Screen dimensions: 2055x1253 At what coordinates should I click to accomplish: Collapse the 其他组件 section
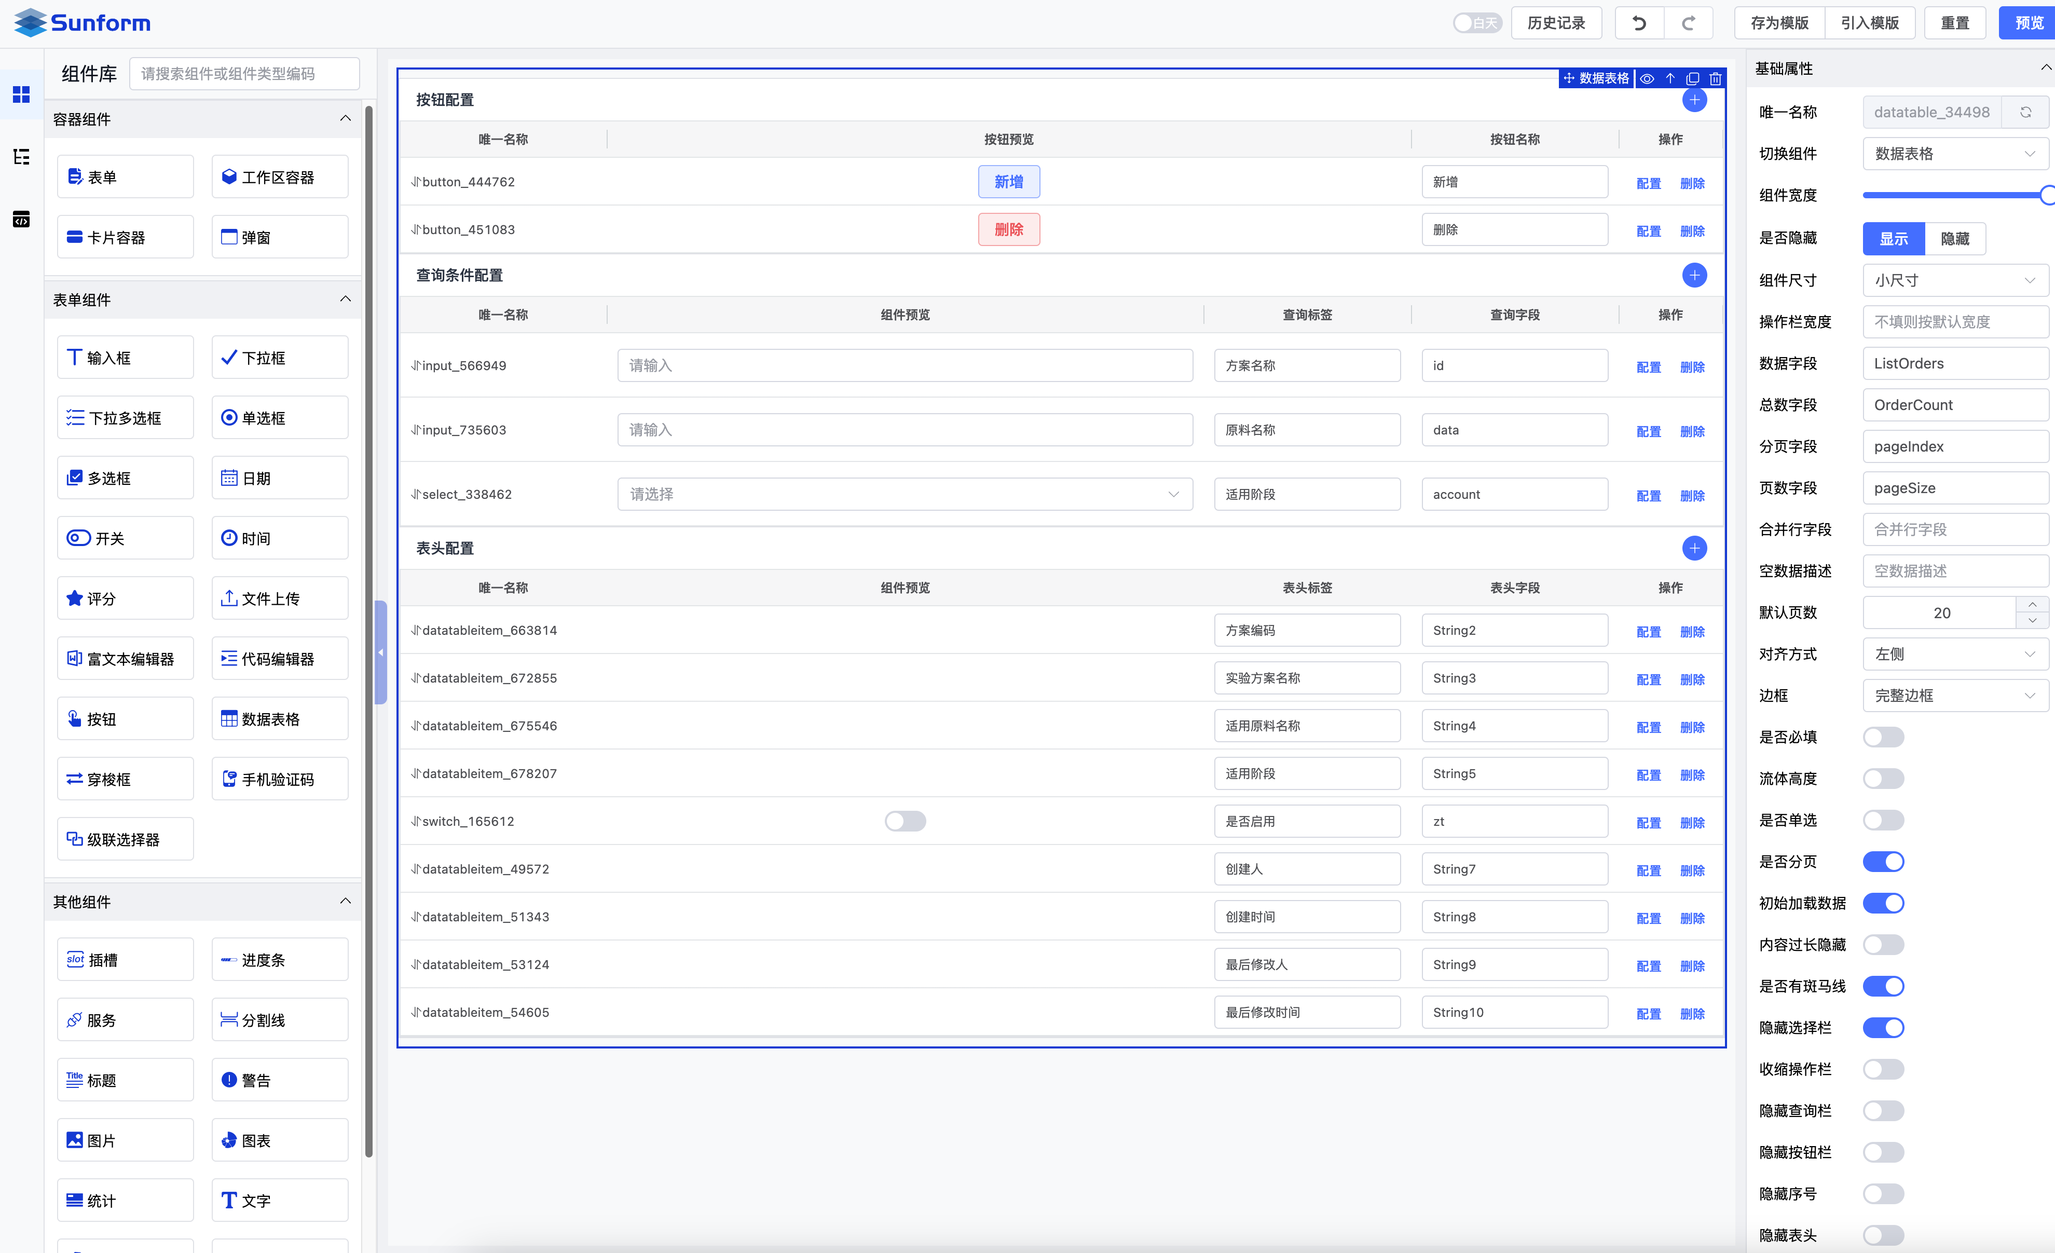tap(345, 901)
